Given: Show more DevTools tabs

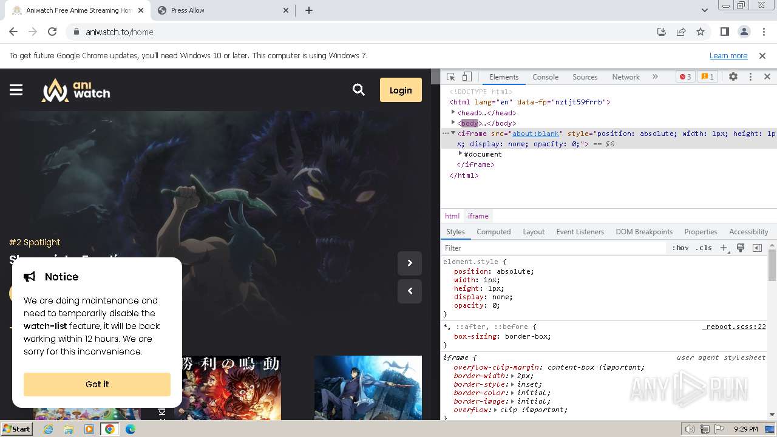Looking at the screenshot, I should pyautogui.click(x=655, y=77).
